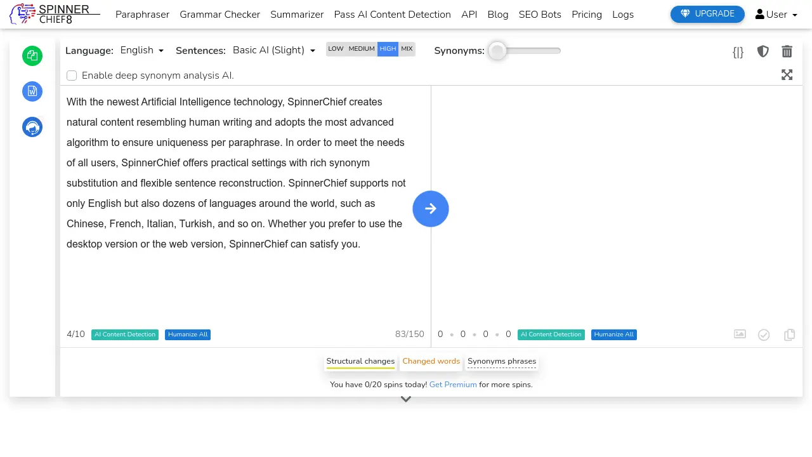
Task: Click the Structural changes legend label
Action: pos(360,361)
